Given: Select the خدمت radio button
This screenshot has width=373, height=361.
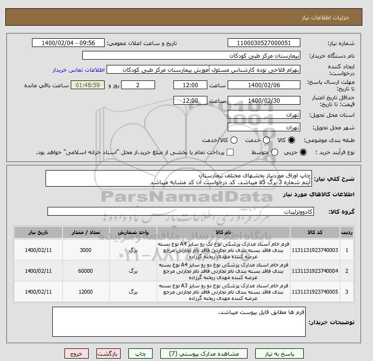Looking at the screenshot, I should (266, 140).
